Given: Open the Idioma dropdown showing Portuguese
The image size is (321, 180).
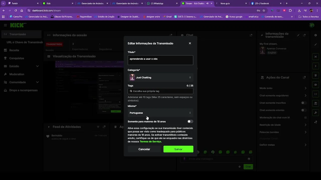Looking at the screenshot, I should tap(160, 113).
